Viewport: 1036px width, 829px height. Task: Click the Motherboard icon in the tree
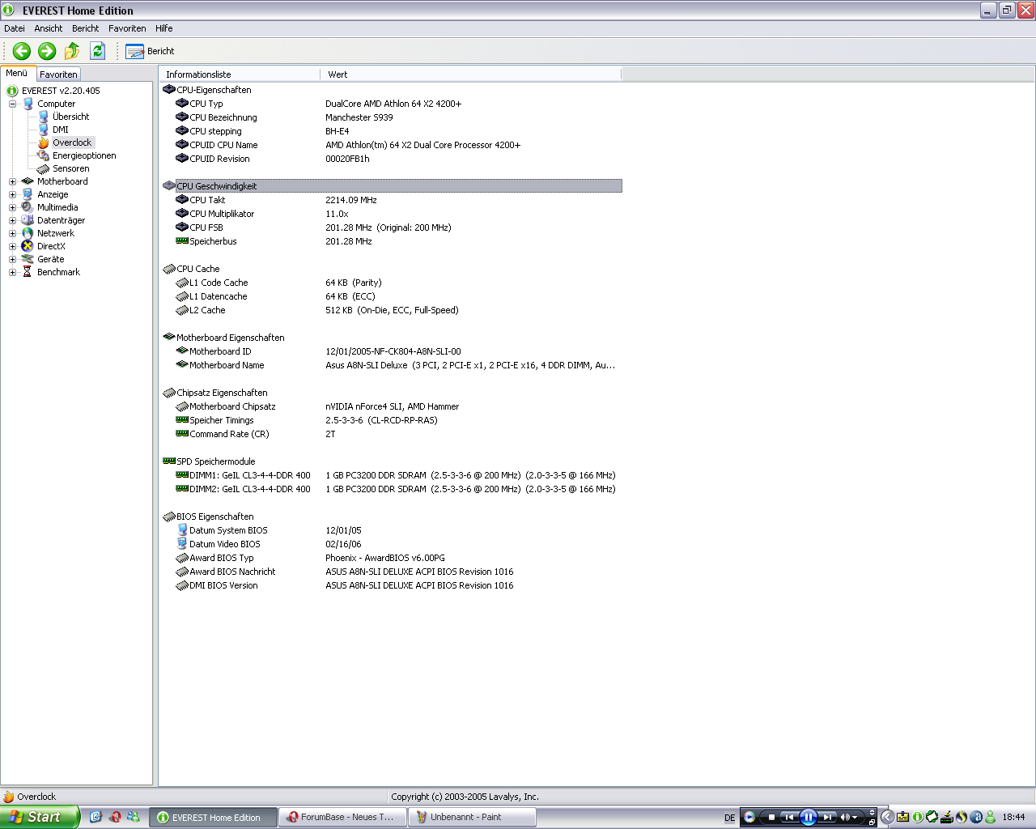[x=28, y=181]
